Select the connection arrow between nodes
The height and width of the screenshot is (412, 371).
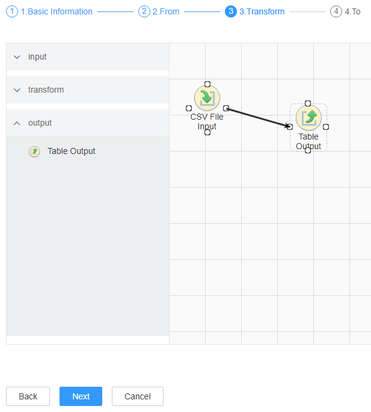pyautogui.click(x=258, y=117)
